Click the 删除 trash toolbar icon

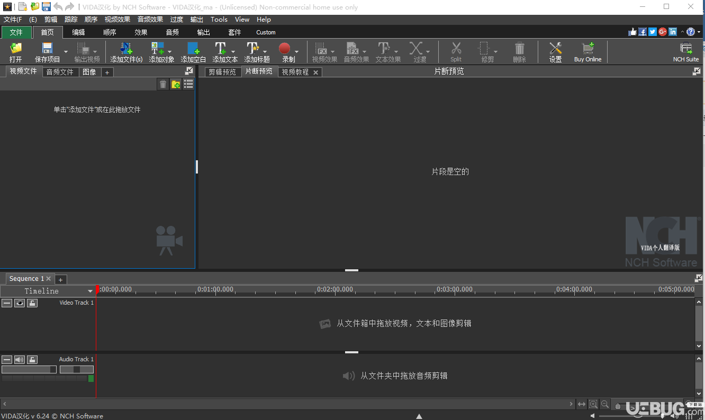pyautogui.click(x=520, y=49)
